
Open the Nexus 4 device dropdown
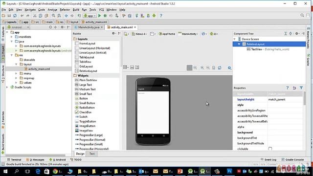click(x=139, y=34)
